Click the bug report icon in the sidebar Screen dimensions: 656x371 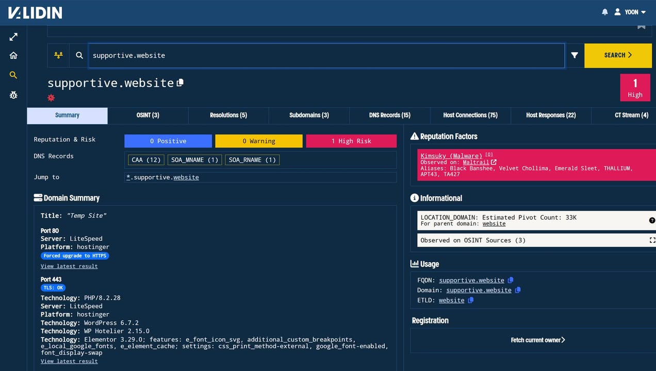13,95
